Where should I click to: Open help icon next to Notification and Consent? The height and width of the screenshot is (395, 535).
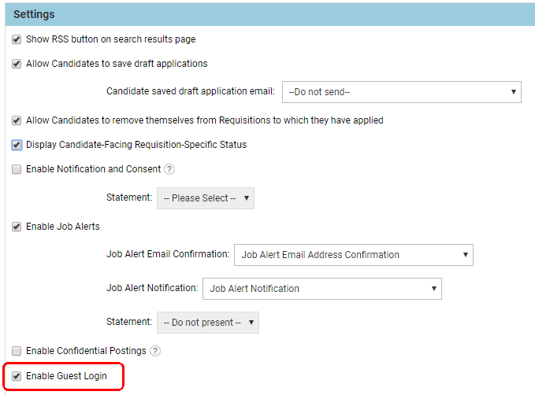coord(169,169)
